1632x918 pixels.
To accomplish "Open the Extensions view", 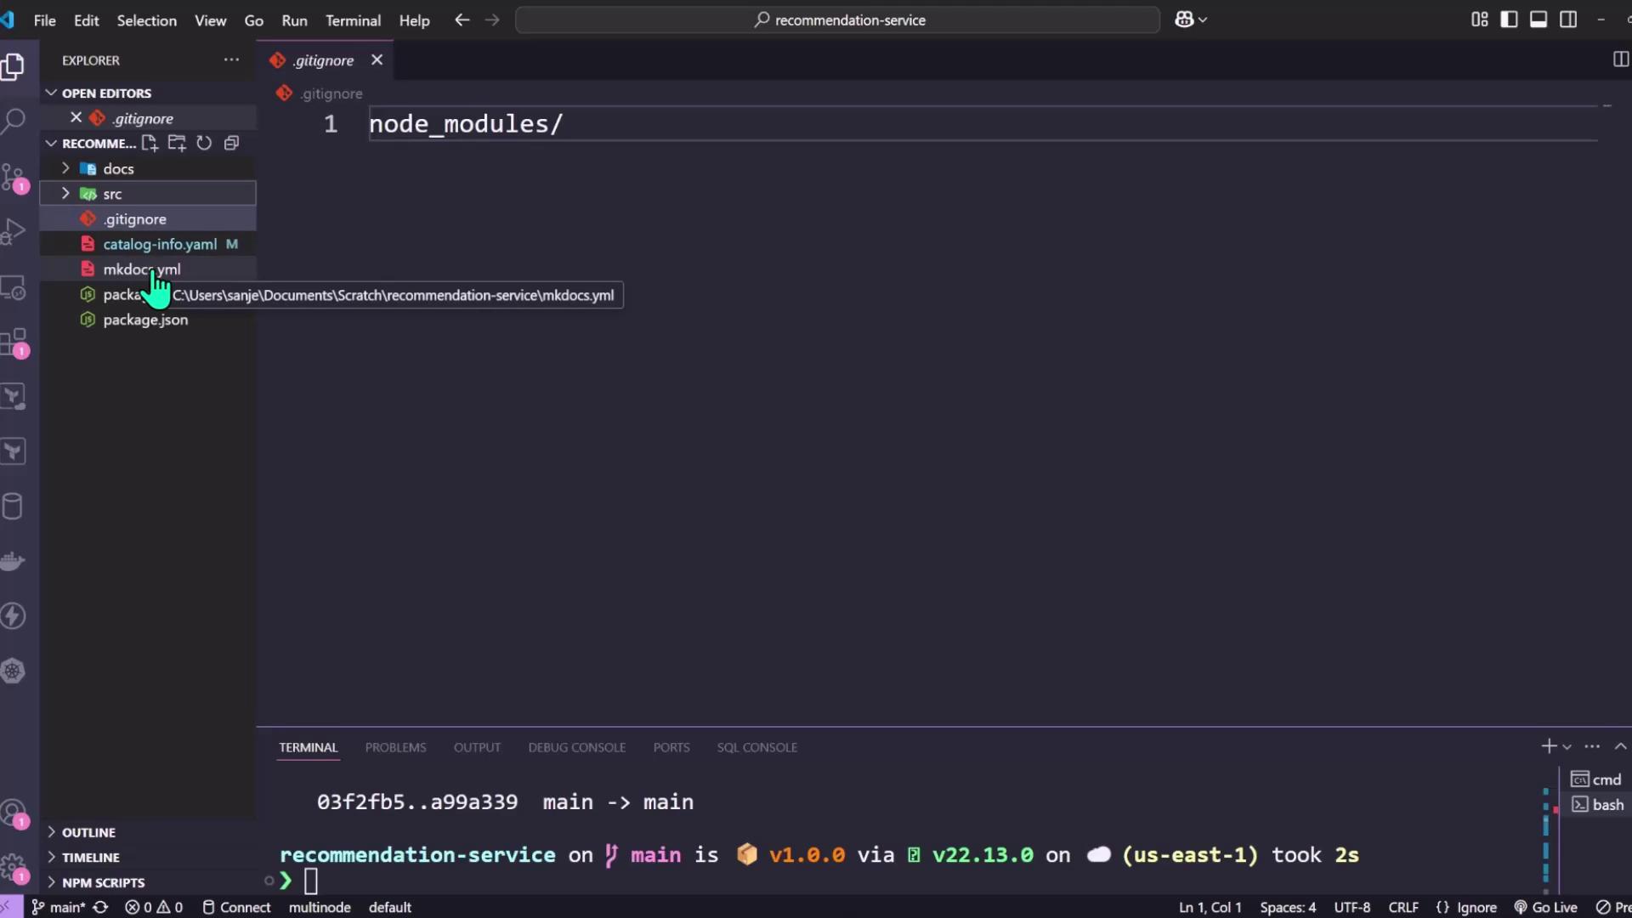I will click(14, 343).
